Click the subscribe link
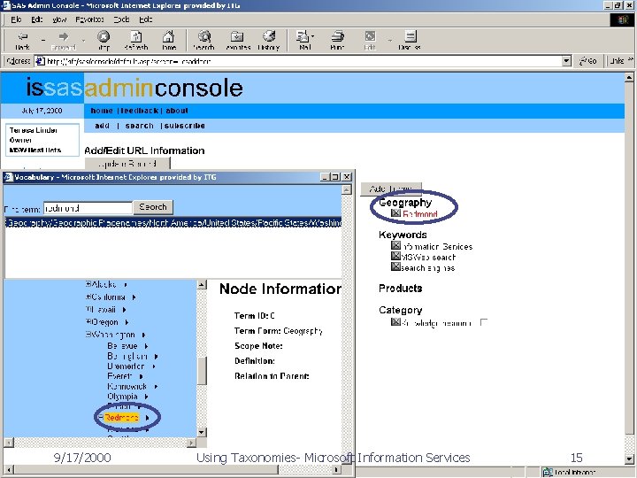This screenshot has width=637, height=478. point(184,126)
